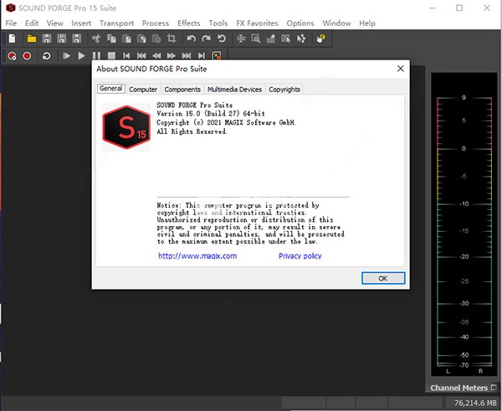
Task: Click the Go to Start icon
Action: click(x=126, y=56)
